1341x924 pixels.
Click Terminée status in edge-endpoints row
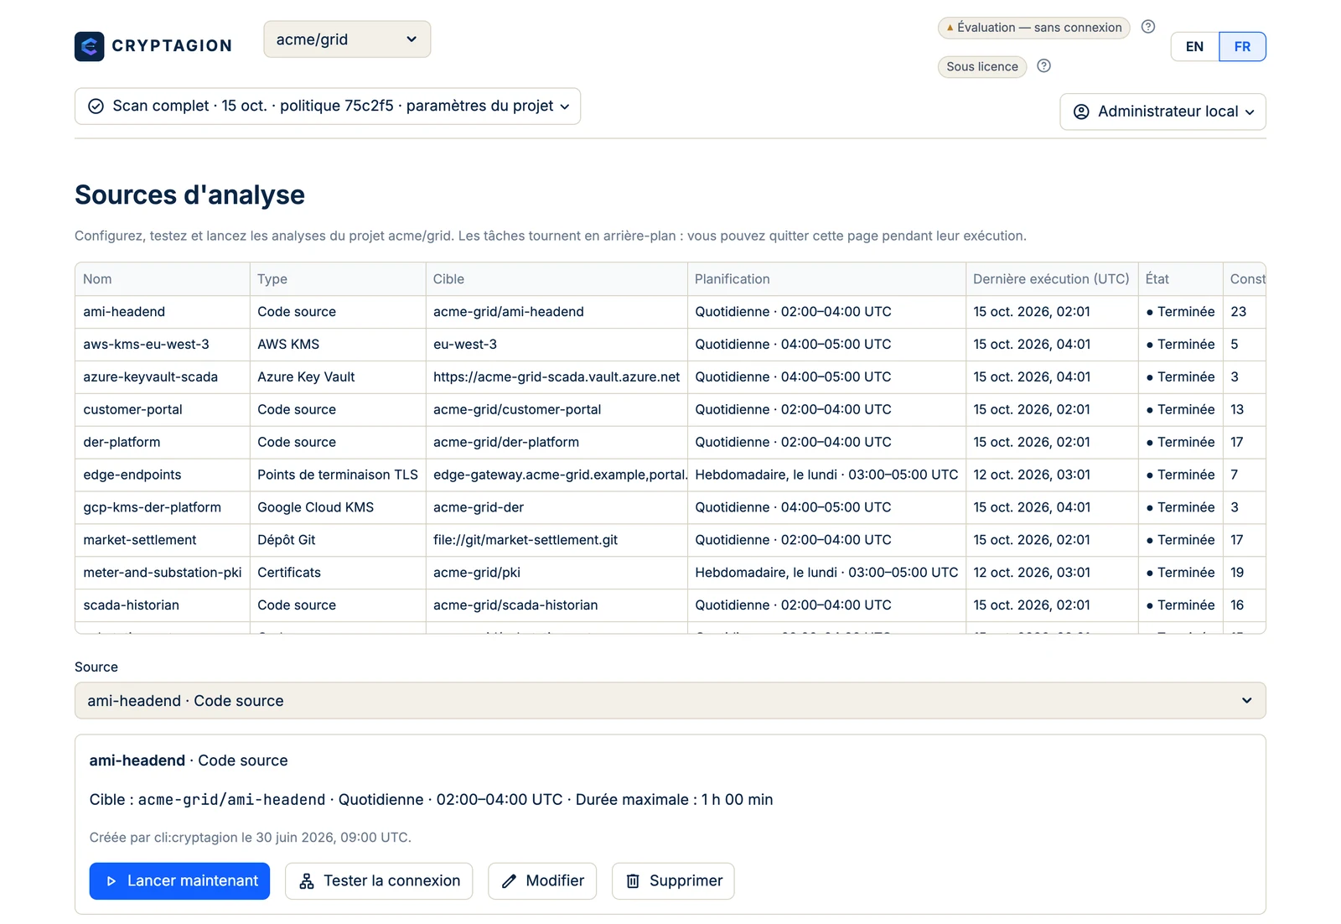(x=1180, y=475)
